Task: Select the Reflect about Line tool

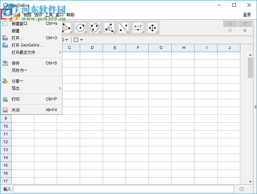Action: [124, 28]
